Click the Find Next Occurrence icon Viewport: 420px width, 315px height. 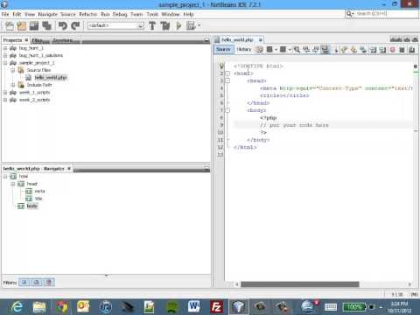click(316, 50)
